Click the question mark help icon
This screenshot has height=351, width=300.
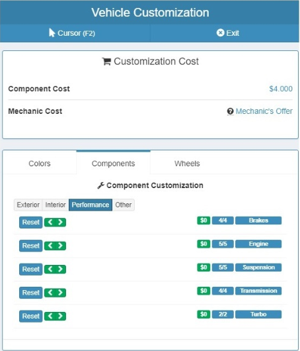[230, 111]
